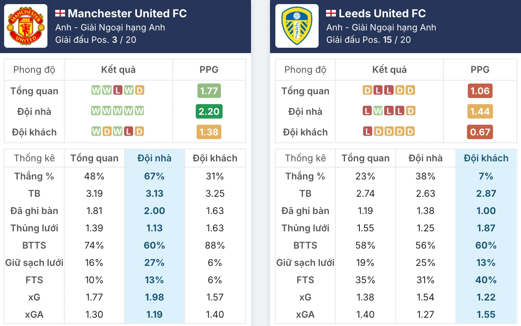The image size is (521, 326).
Task: Toggle the highlighted Đội nhà column for Manchester United
Action: tap(154, 158)
